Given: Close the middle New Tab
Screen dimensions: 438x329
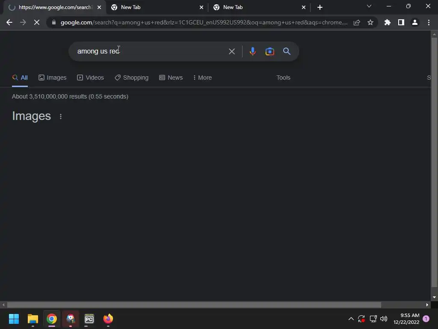Looking at the screenshot, I should pyautogui.click(x=201, y=7).
